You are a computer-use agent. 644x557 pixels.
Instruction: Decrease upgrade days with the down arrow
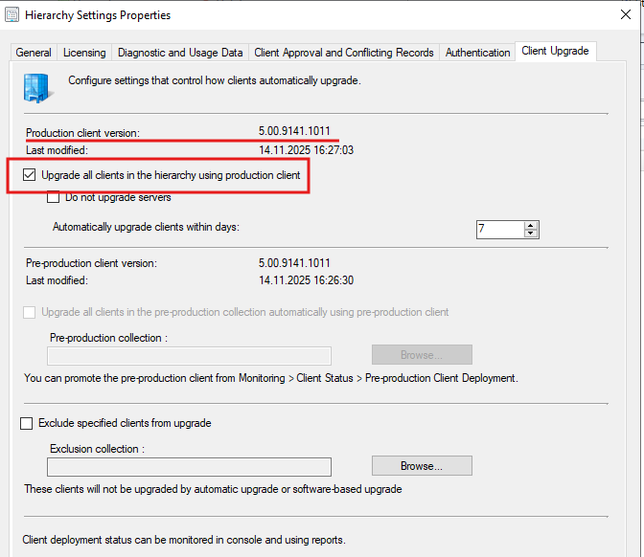point(531,234)
